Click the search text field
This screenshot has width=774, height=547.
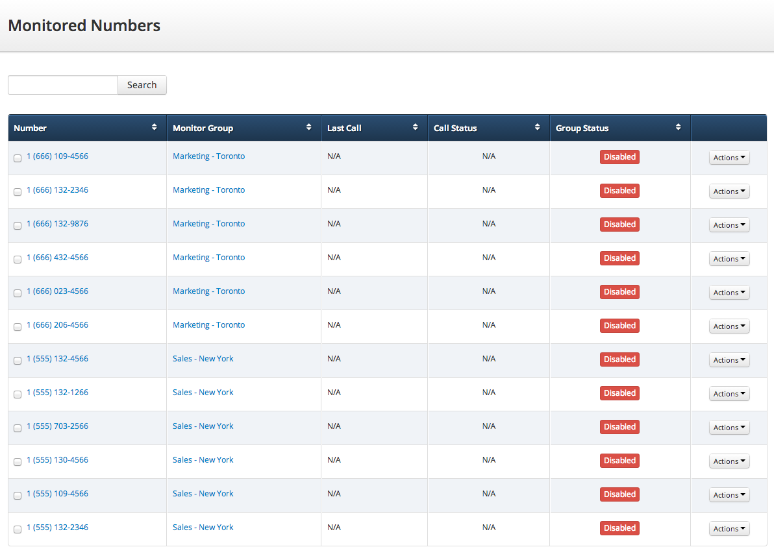click(x=63, y=85)
